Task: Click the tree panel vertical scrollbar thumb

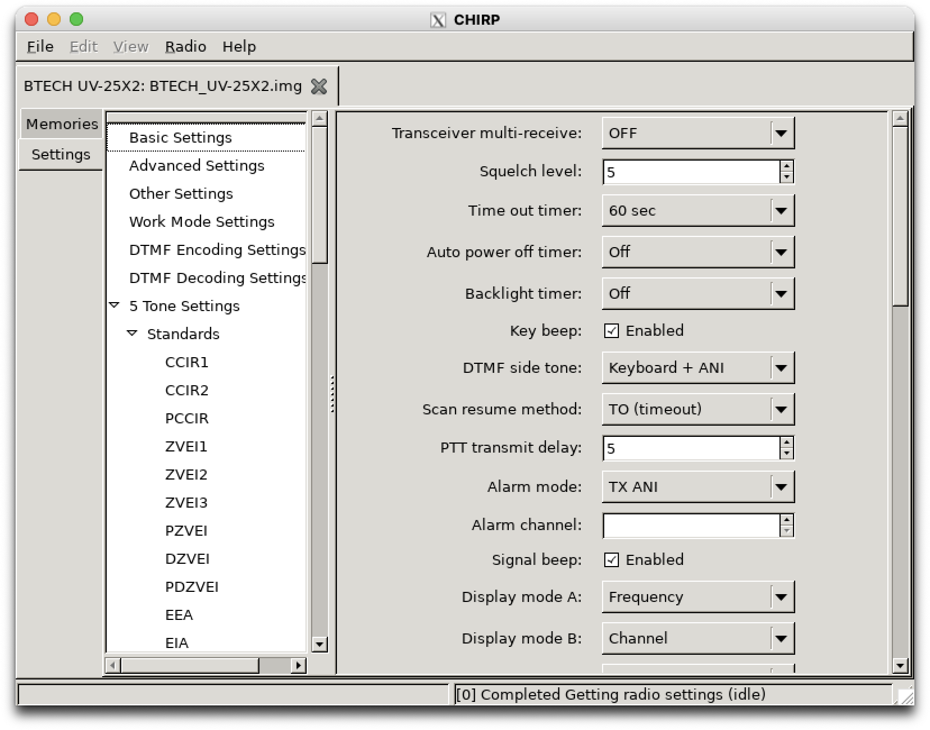Action: coord(320,195)
